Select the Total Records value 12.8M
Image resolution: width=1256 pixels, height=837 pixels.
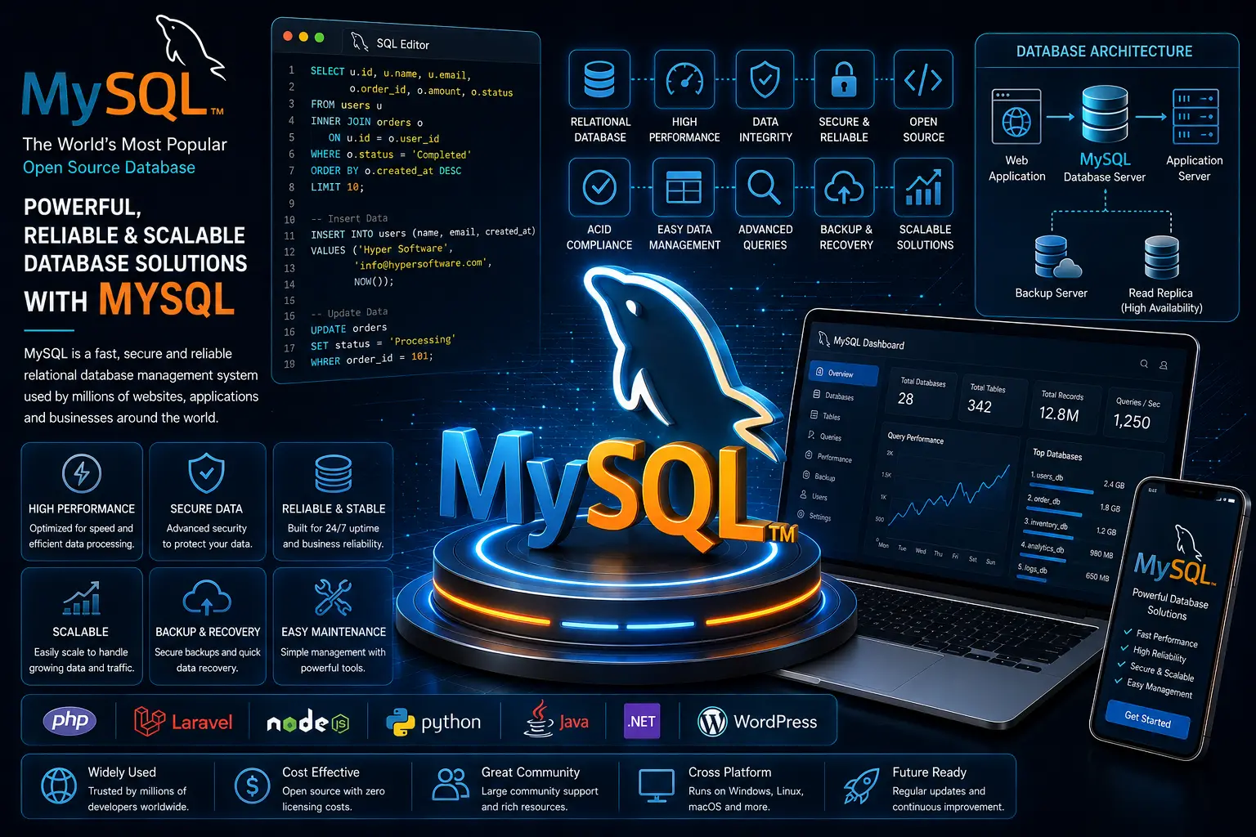[x=1059, y=414]
